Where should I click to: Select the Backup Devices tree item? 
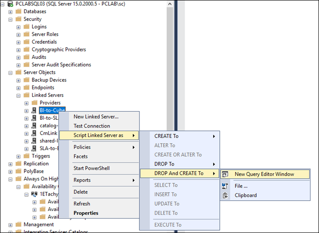point(49,80)
